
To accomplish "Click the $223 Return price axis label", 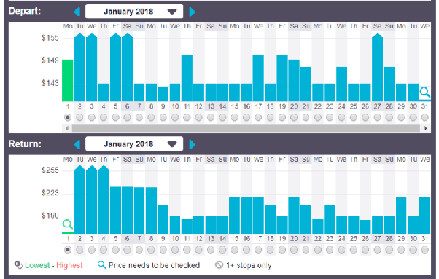I will [50, 193].
